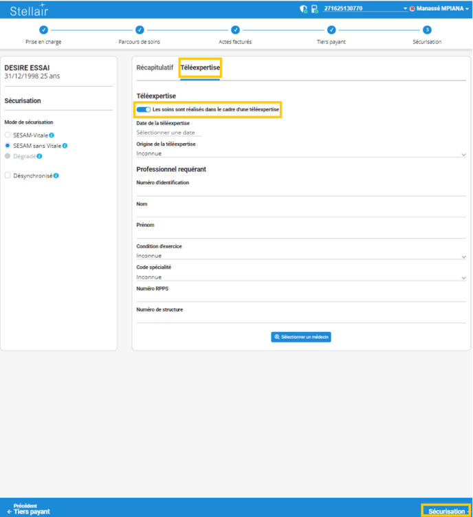The image size is (473, 517).
Task: Click info icon beside Désynchronisé
Action: 56,175
